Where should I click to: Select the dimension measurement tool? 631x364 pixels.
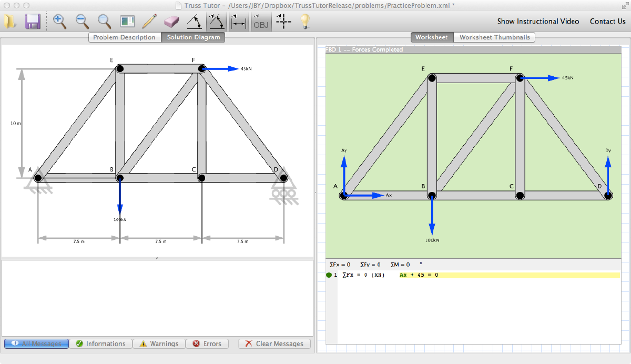[238, 22]
